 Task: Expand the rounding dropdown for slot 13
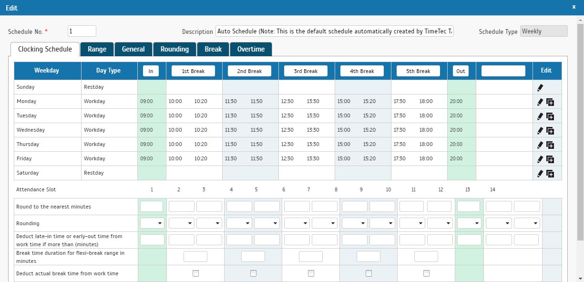click(x=468, y=223)
